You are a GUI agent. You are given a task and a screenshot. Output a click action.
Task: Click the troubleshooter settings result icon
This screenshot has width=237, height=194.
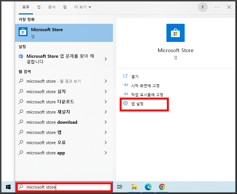[21, 56]
